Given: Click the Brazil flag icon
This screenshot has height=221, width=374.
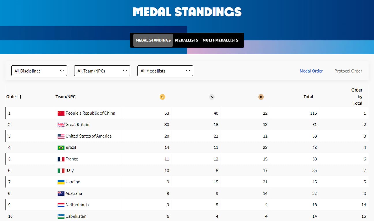Looking at the screenshot, I should pyautogui.click(x=61, y=148).
